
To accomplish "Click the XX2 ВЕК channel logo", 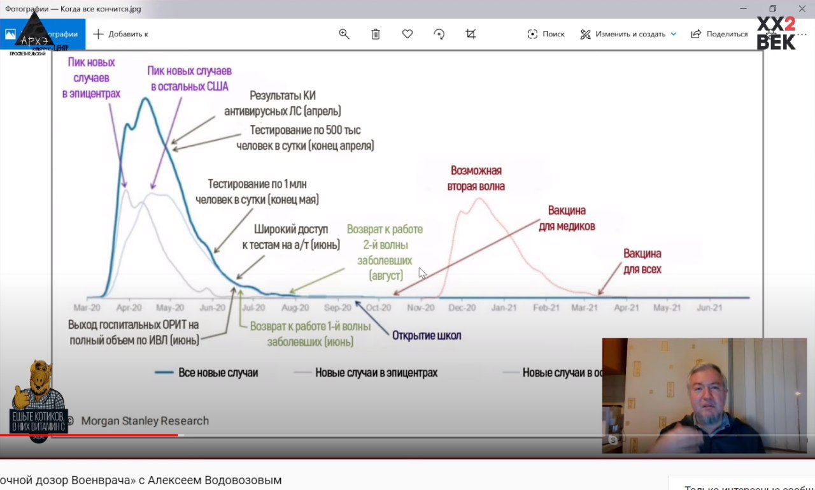I will pyautogui.click(x=776, y=32).
